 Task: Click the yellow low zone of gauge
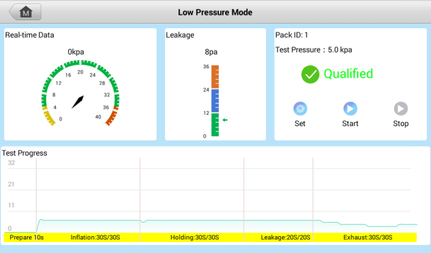tap(49, 117)
